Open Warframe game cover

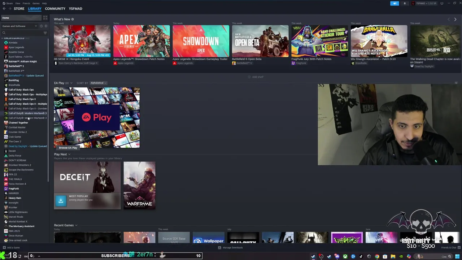pos(139,186)
